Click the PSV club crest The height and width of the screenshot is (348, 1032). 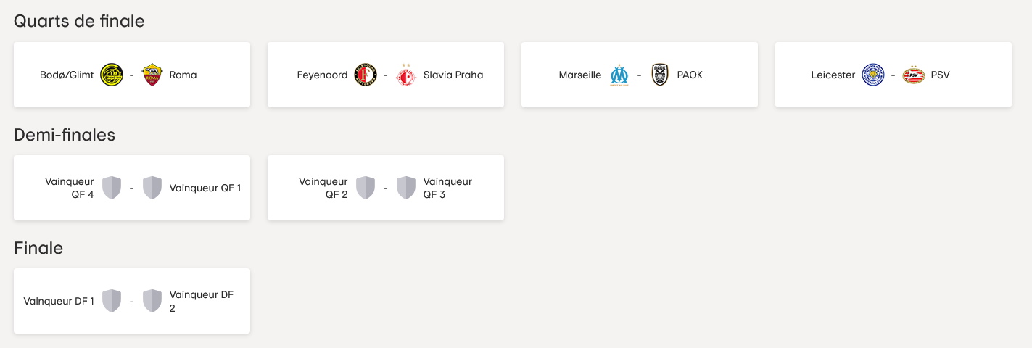coord(914,75)
